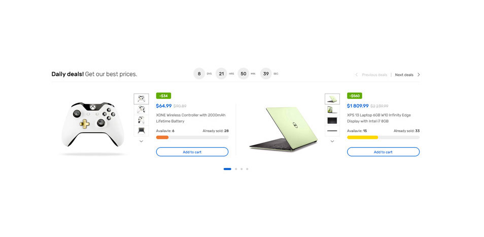Screen dimensions: 484x237
Task: Select the laptop side-profile thumbnail
Action: point(332,131)
